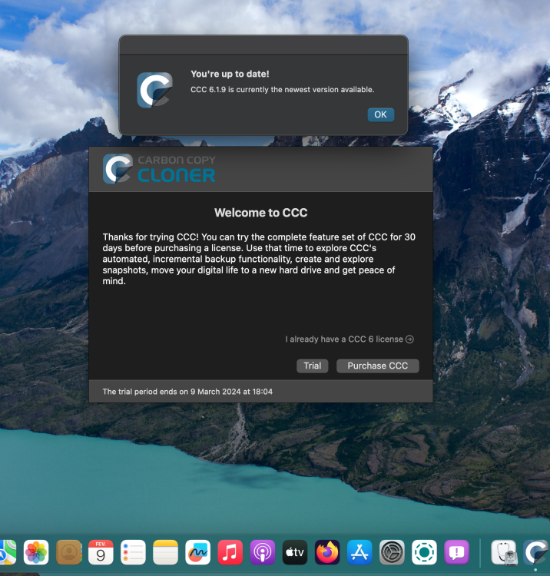The image size is (550, 576).
Task: Click the Purchase CCC button
Action: pyautogui.click(x=378, y=366)
